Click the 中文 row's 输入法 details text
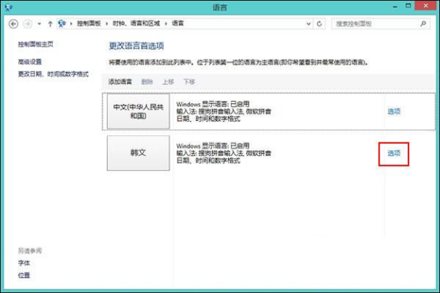The image size is (440, 293). click(x=224, y=112)
